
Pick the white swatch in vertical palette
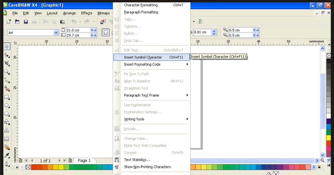[x=329, y=116]
